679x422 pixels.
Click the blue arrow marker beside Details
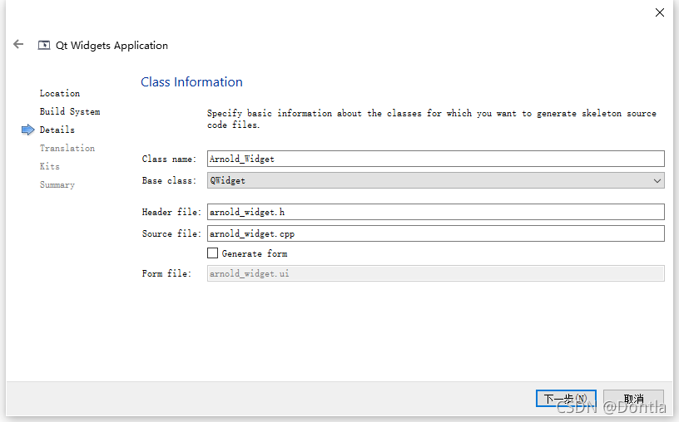pos(27,130)
